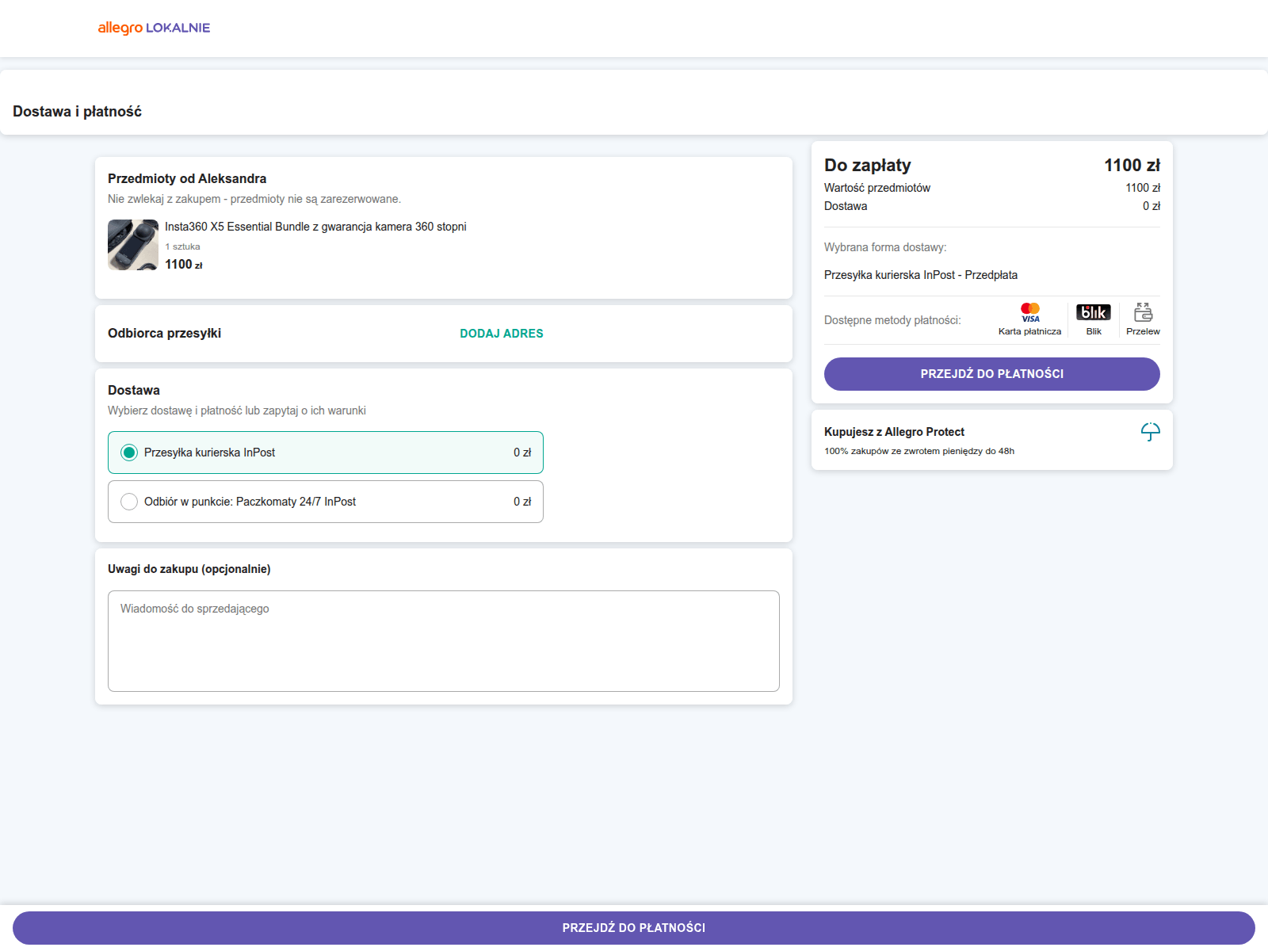Focus the Wiadomość do sprzedającego text field
The image size is (1268, 951).
coord(444,641)
